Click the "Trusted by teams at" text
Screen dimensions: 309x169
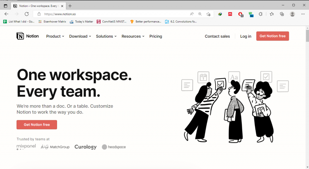click(x=33, y=139)
